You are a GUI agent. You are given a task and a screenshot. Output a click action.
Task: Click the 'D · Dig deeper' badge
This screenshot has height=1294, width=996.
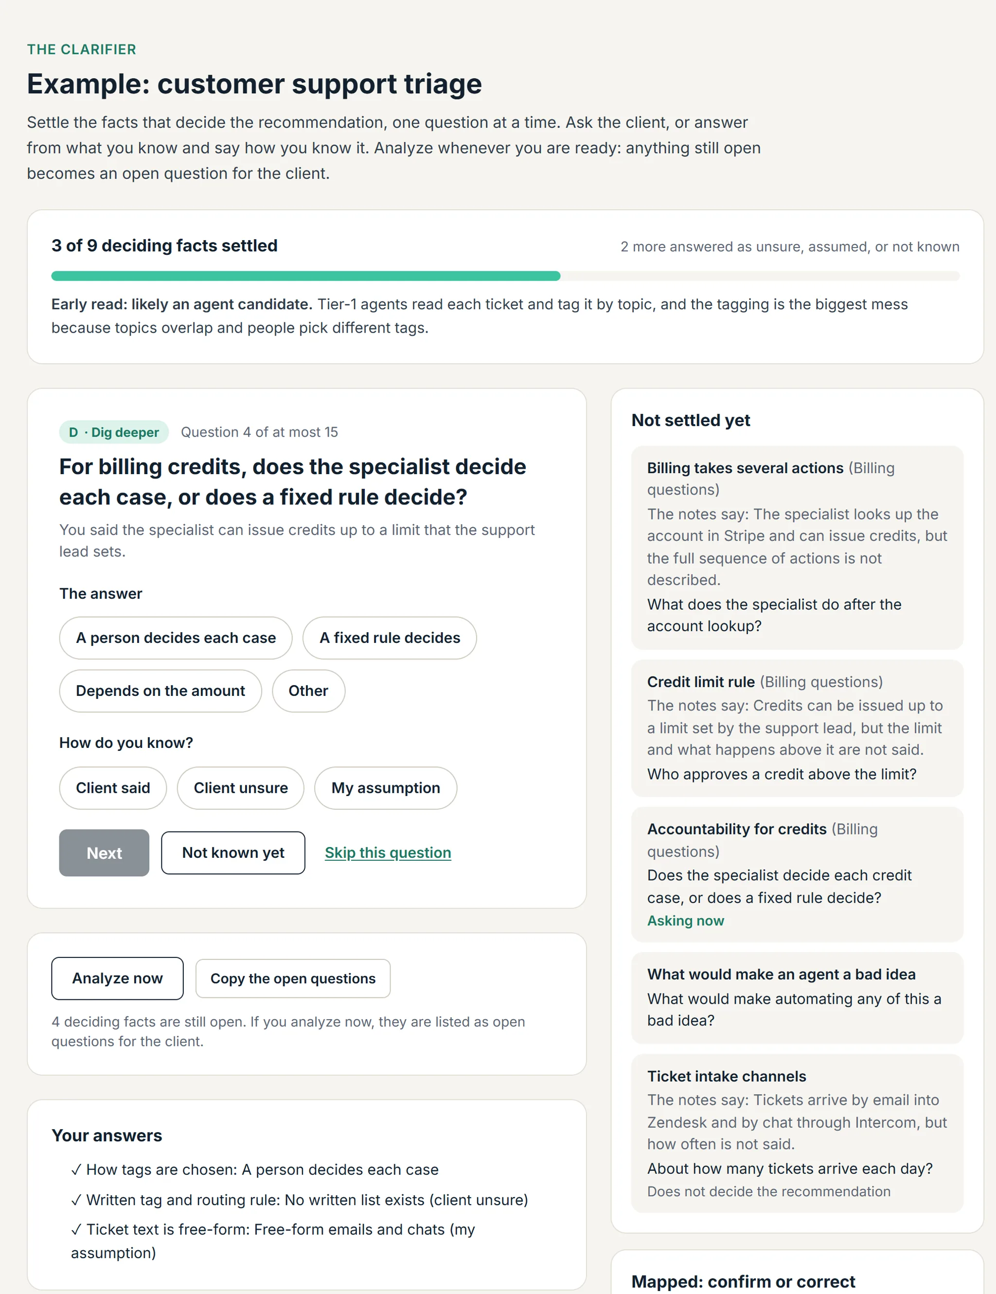114,432
